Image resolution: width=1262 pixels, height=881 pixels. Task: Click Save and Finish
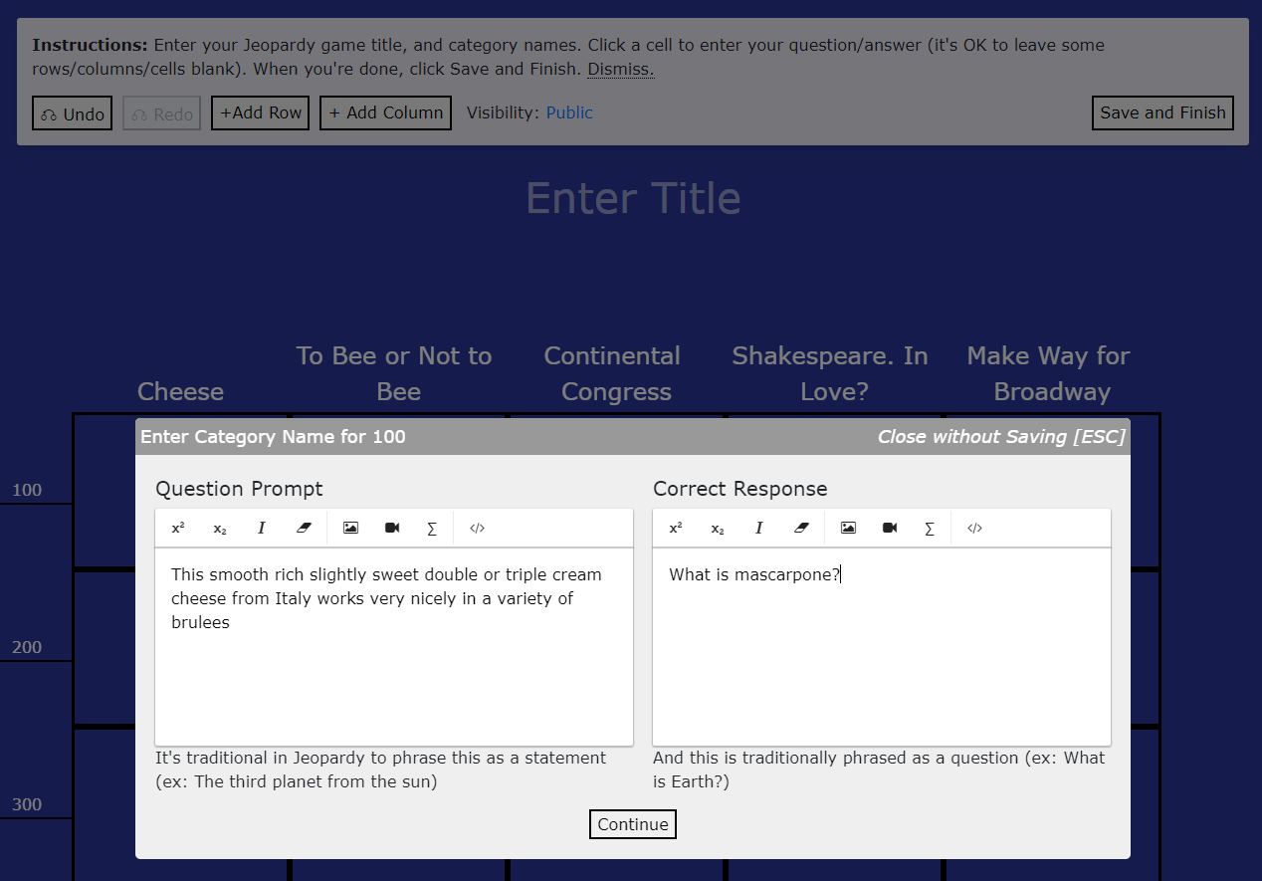(1162, 112)
